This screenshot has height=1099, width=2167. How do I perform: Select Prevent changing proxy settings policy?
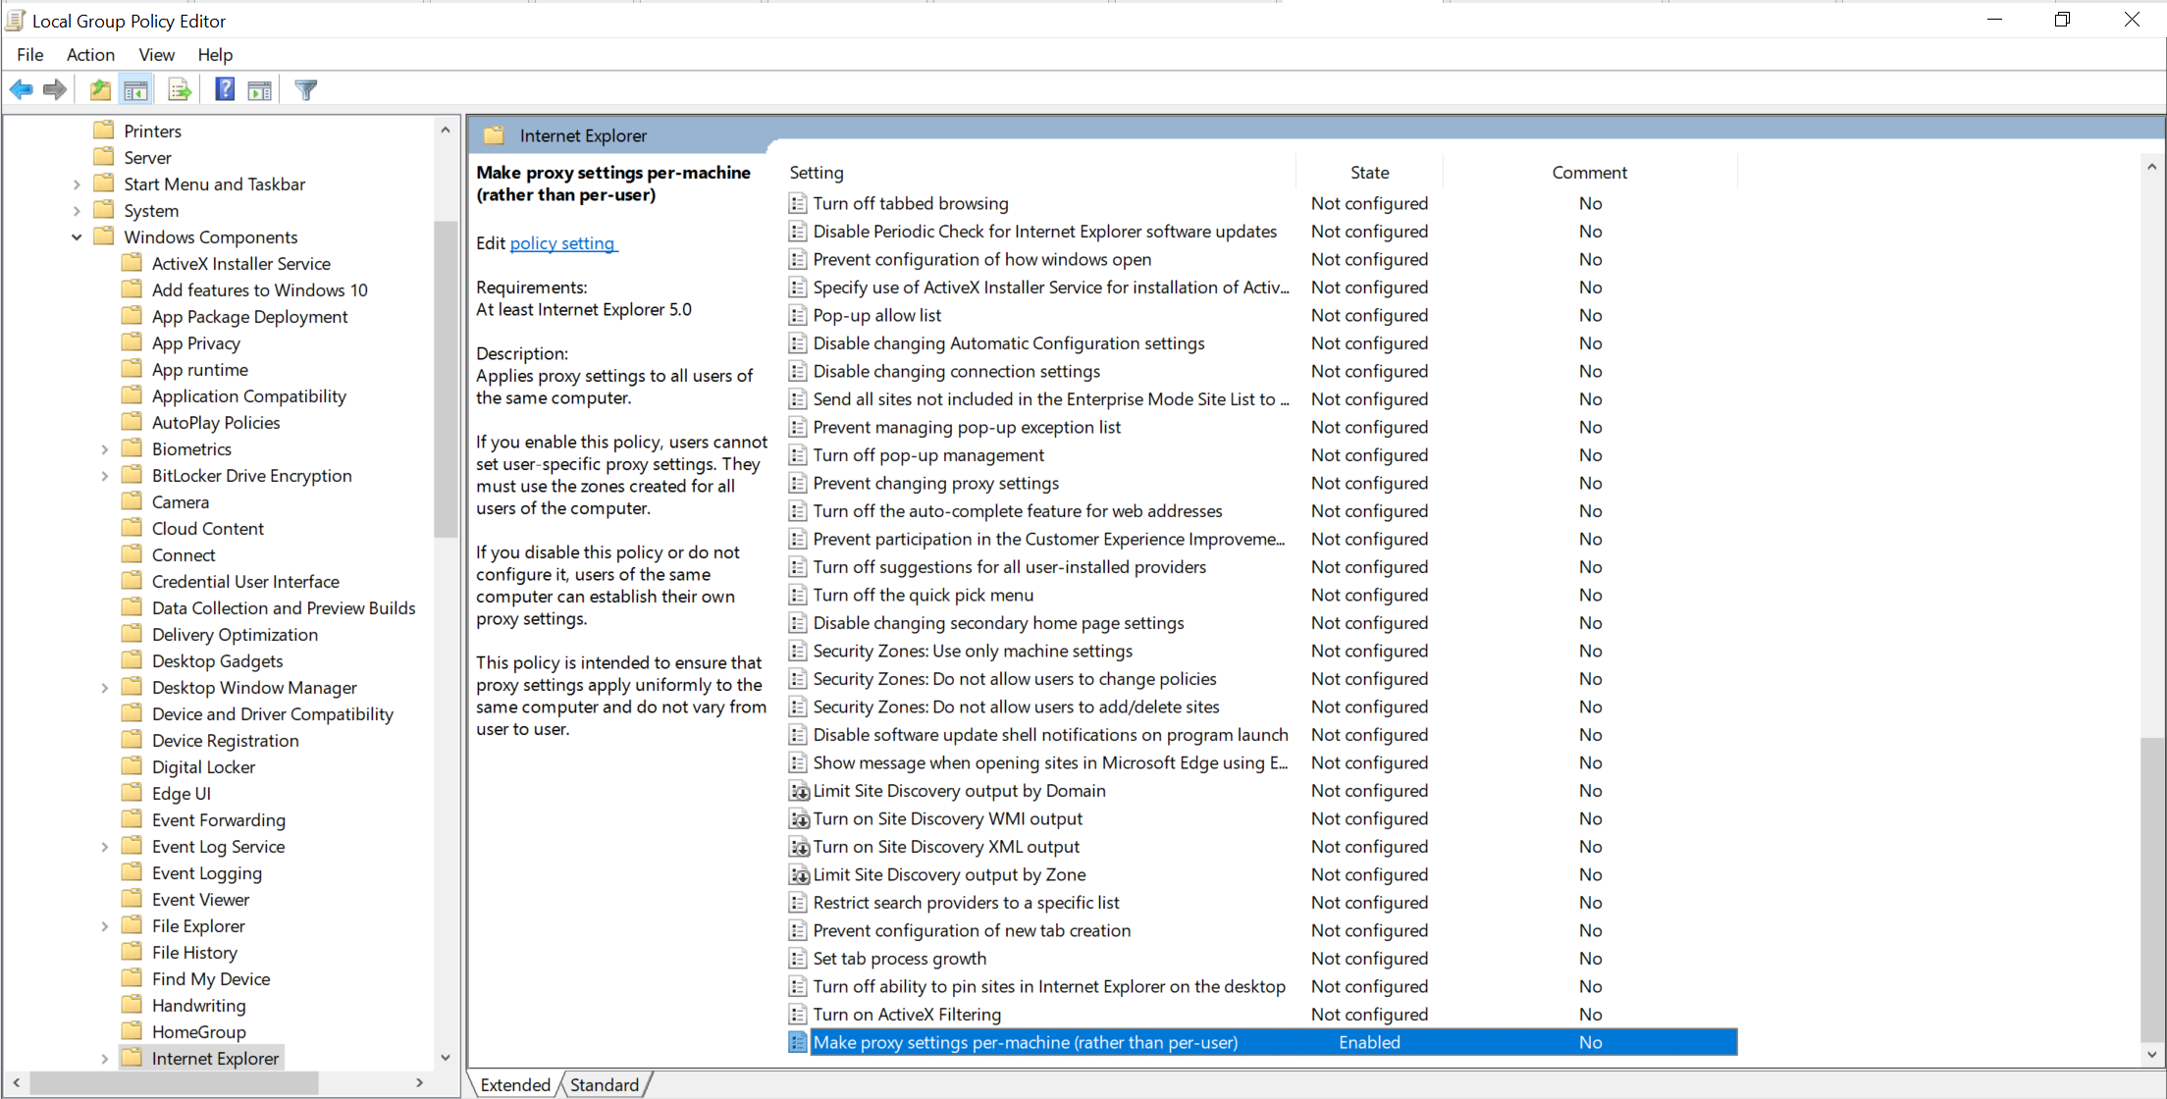(x=936, y=483)
